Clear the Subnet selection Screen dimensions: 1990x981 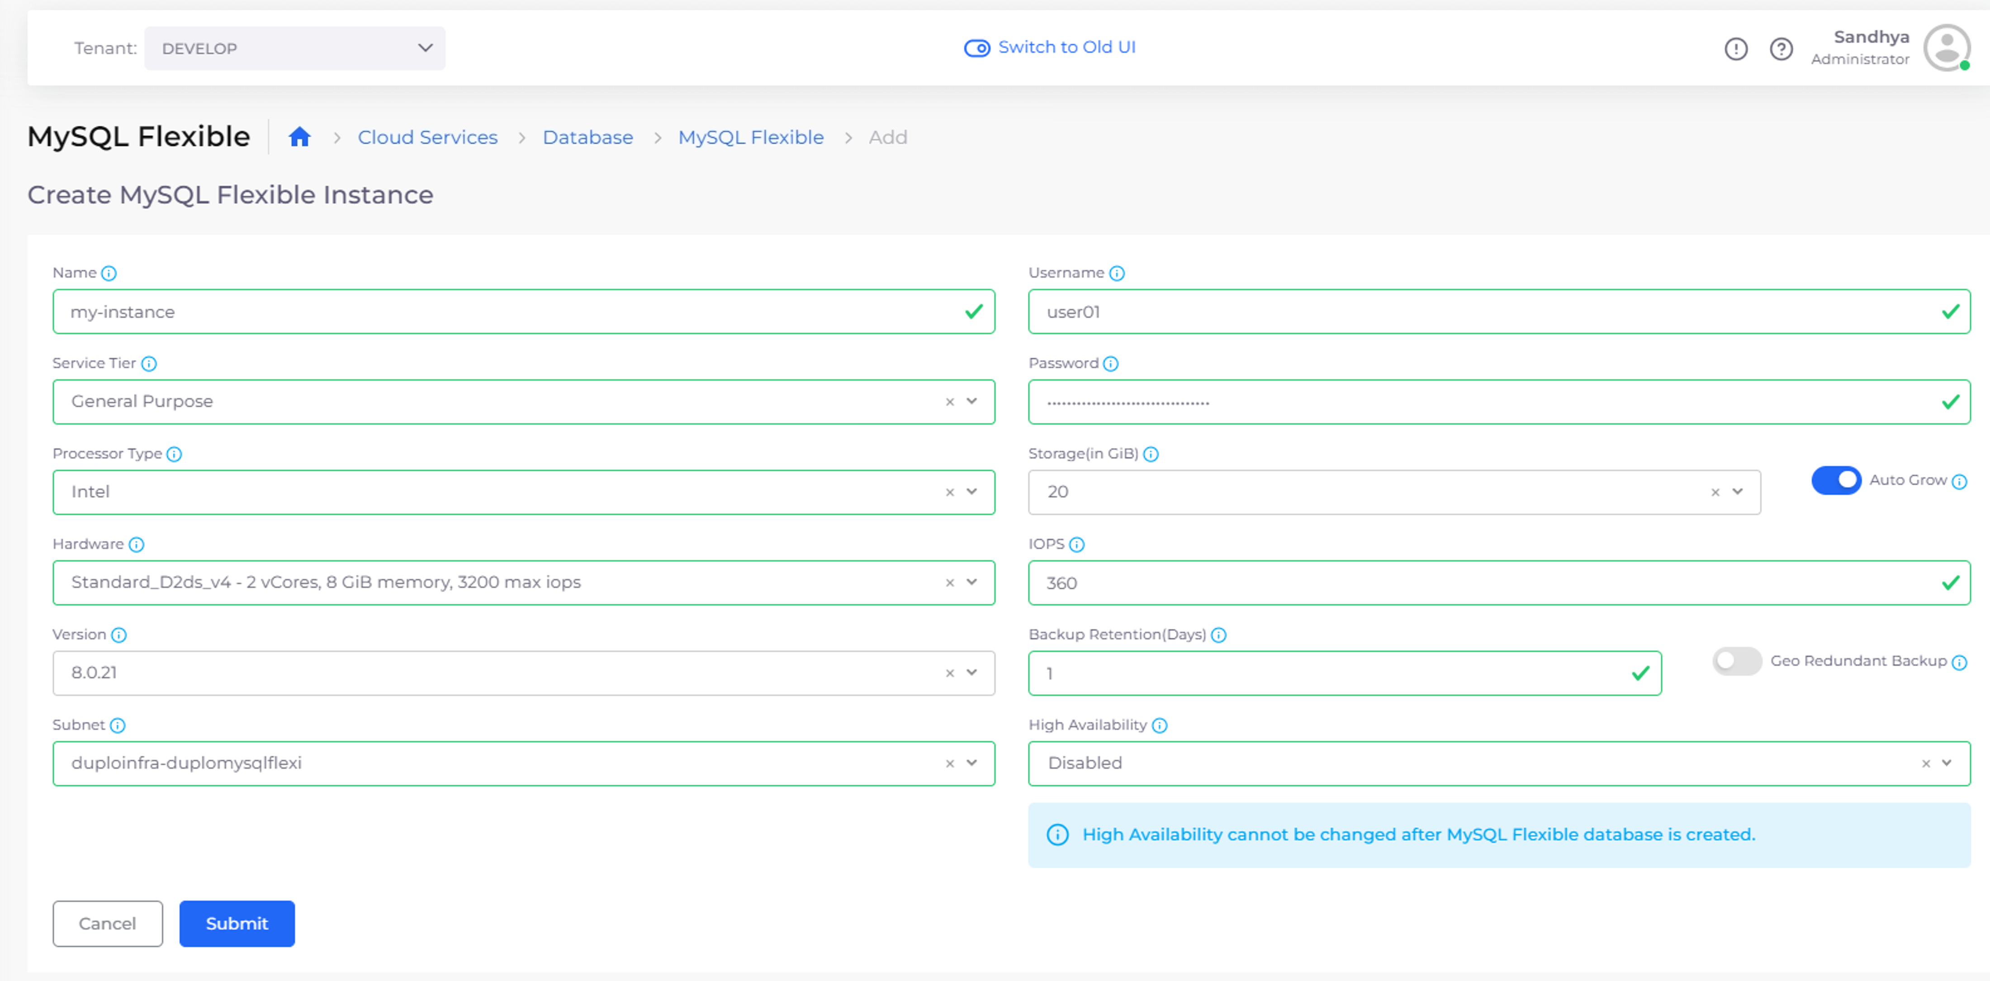pyautogui.click(x=950, y=763)
